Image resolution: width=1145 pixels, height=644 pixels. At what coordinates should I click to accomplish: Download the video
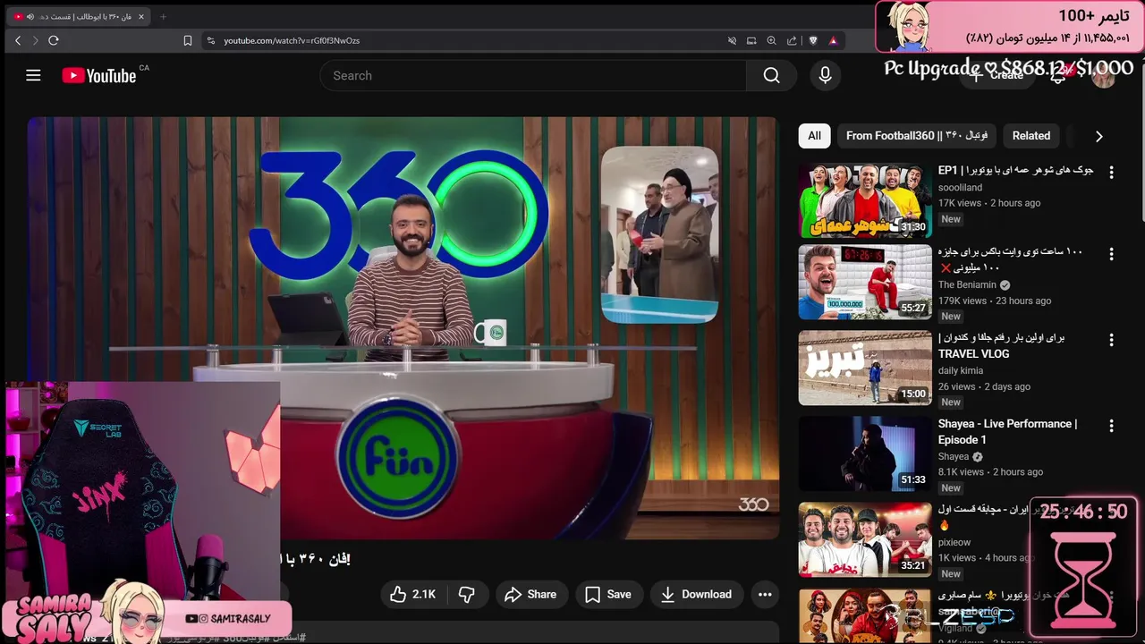pos(696,594)
